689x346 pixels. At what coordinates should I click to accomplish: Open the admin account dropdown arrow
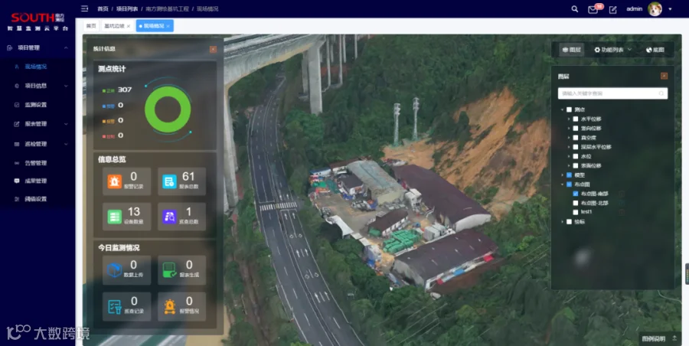click(670, 9)
